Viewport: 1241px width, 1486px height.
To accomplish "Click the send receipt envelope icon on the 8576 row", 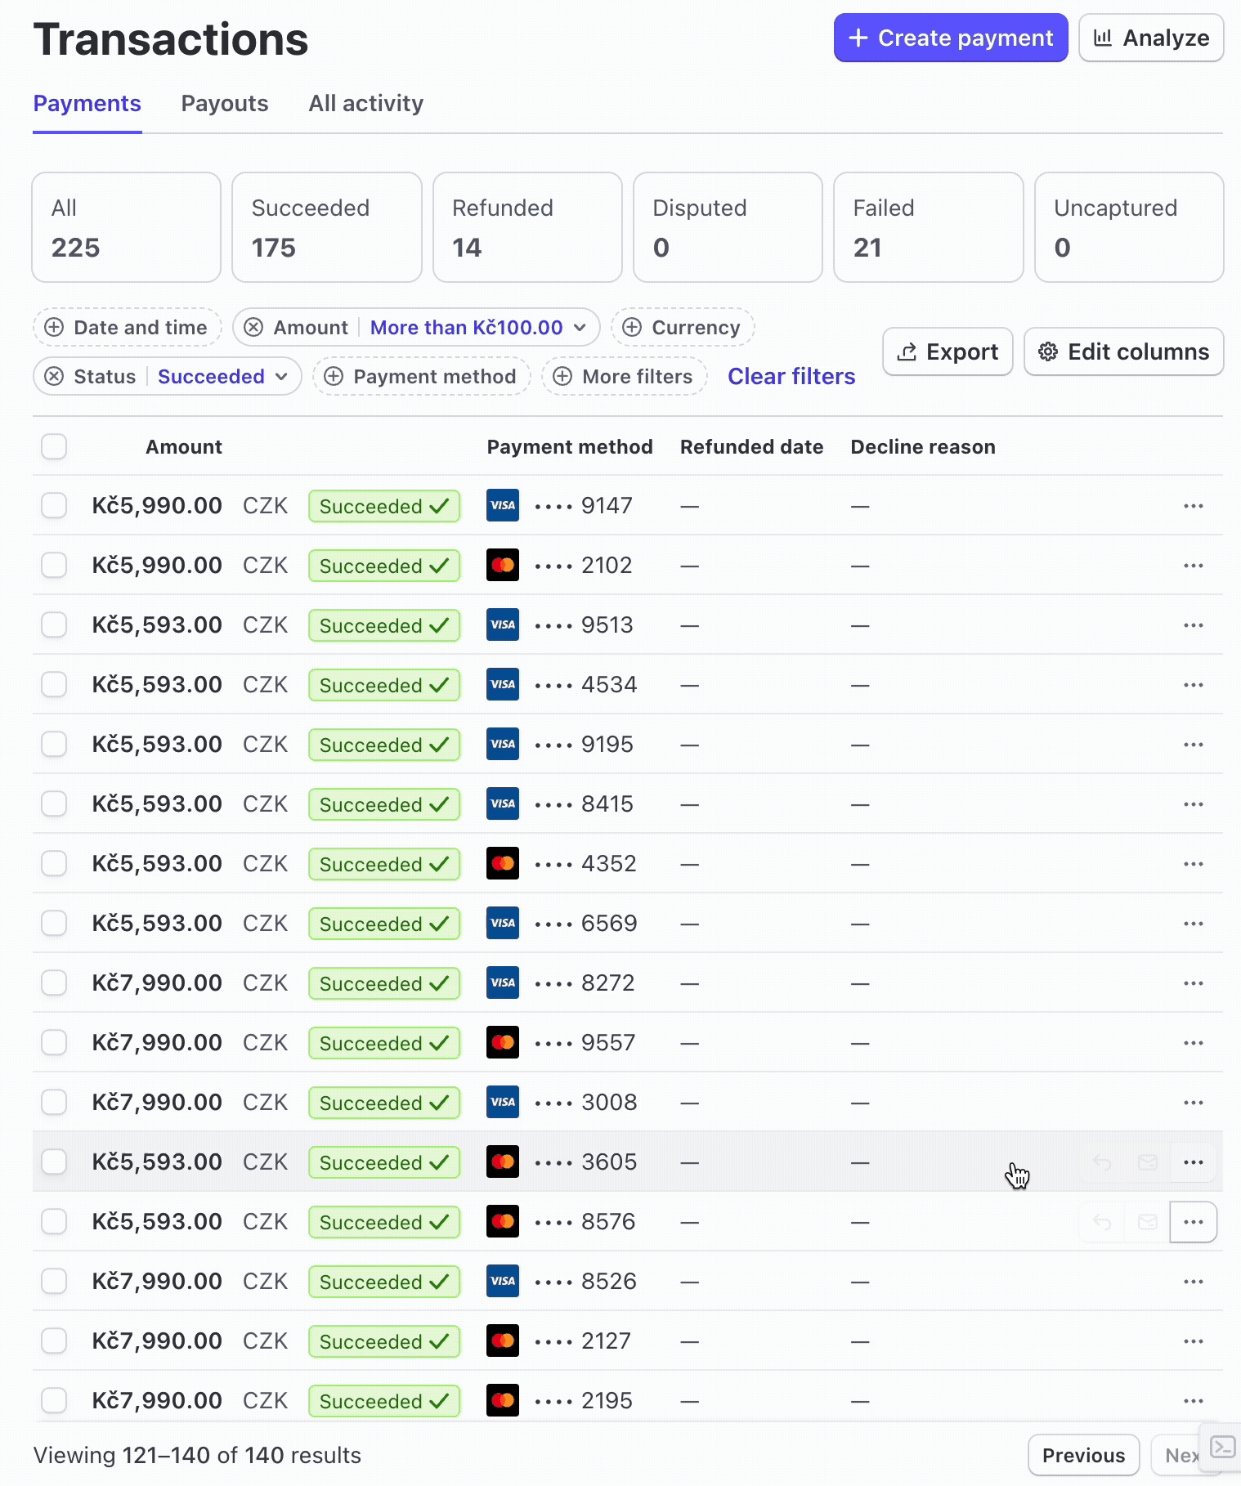I will pos(1148,1222).
